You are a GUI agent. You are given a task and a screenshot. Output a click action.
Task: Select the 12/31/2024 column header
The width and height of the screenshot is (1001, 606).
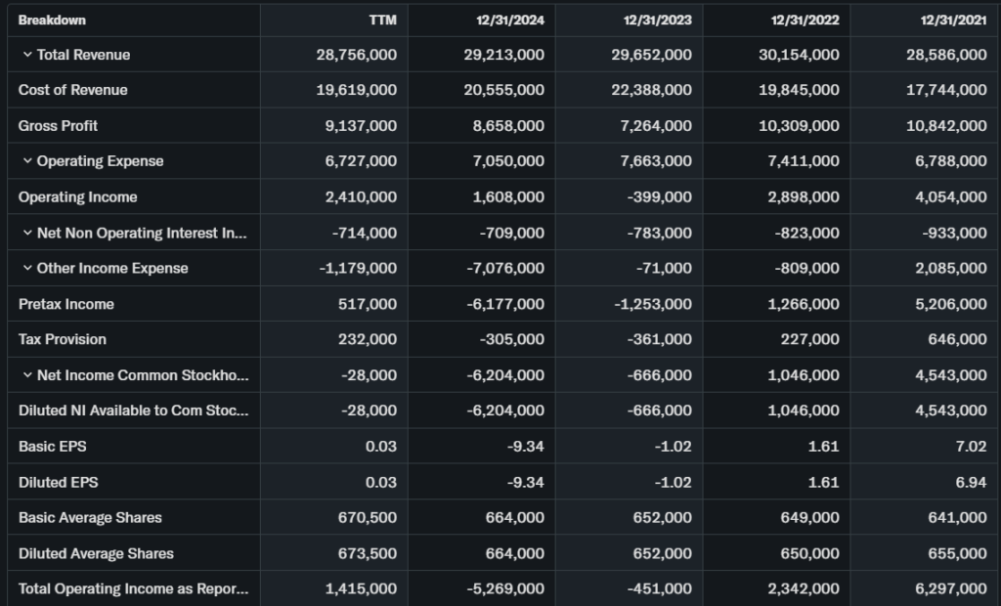pyautogui.click(x=511, y=20)
